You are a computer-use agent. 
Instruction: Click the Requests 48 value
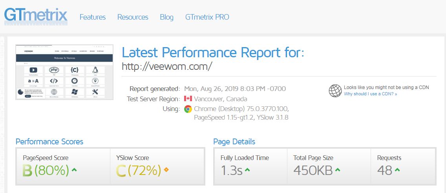(385, 170)
